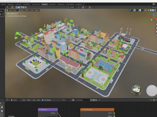Open the Texture Paint workspace tab
This screenshot has width=157, height=117.
tap(36, 5)
